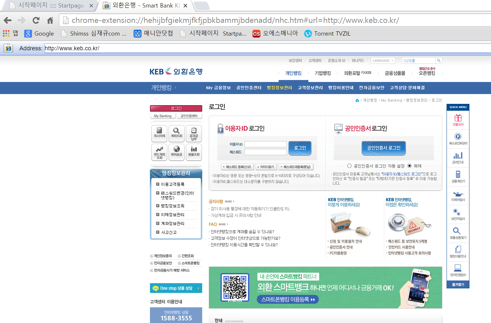Open the 환율조회 exchange rate icon

click(x=194, y=152)
